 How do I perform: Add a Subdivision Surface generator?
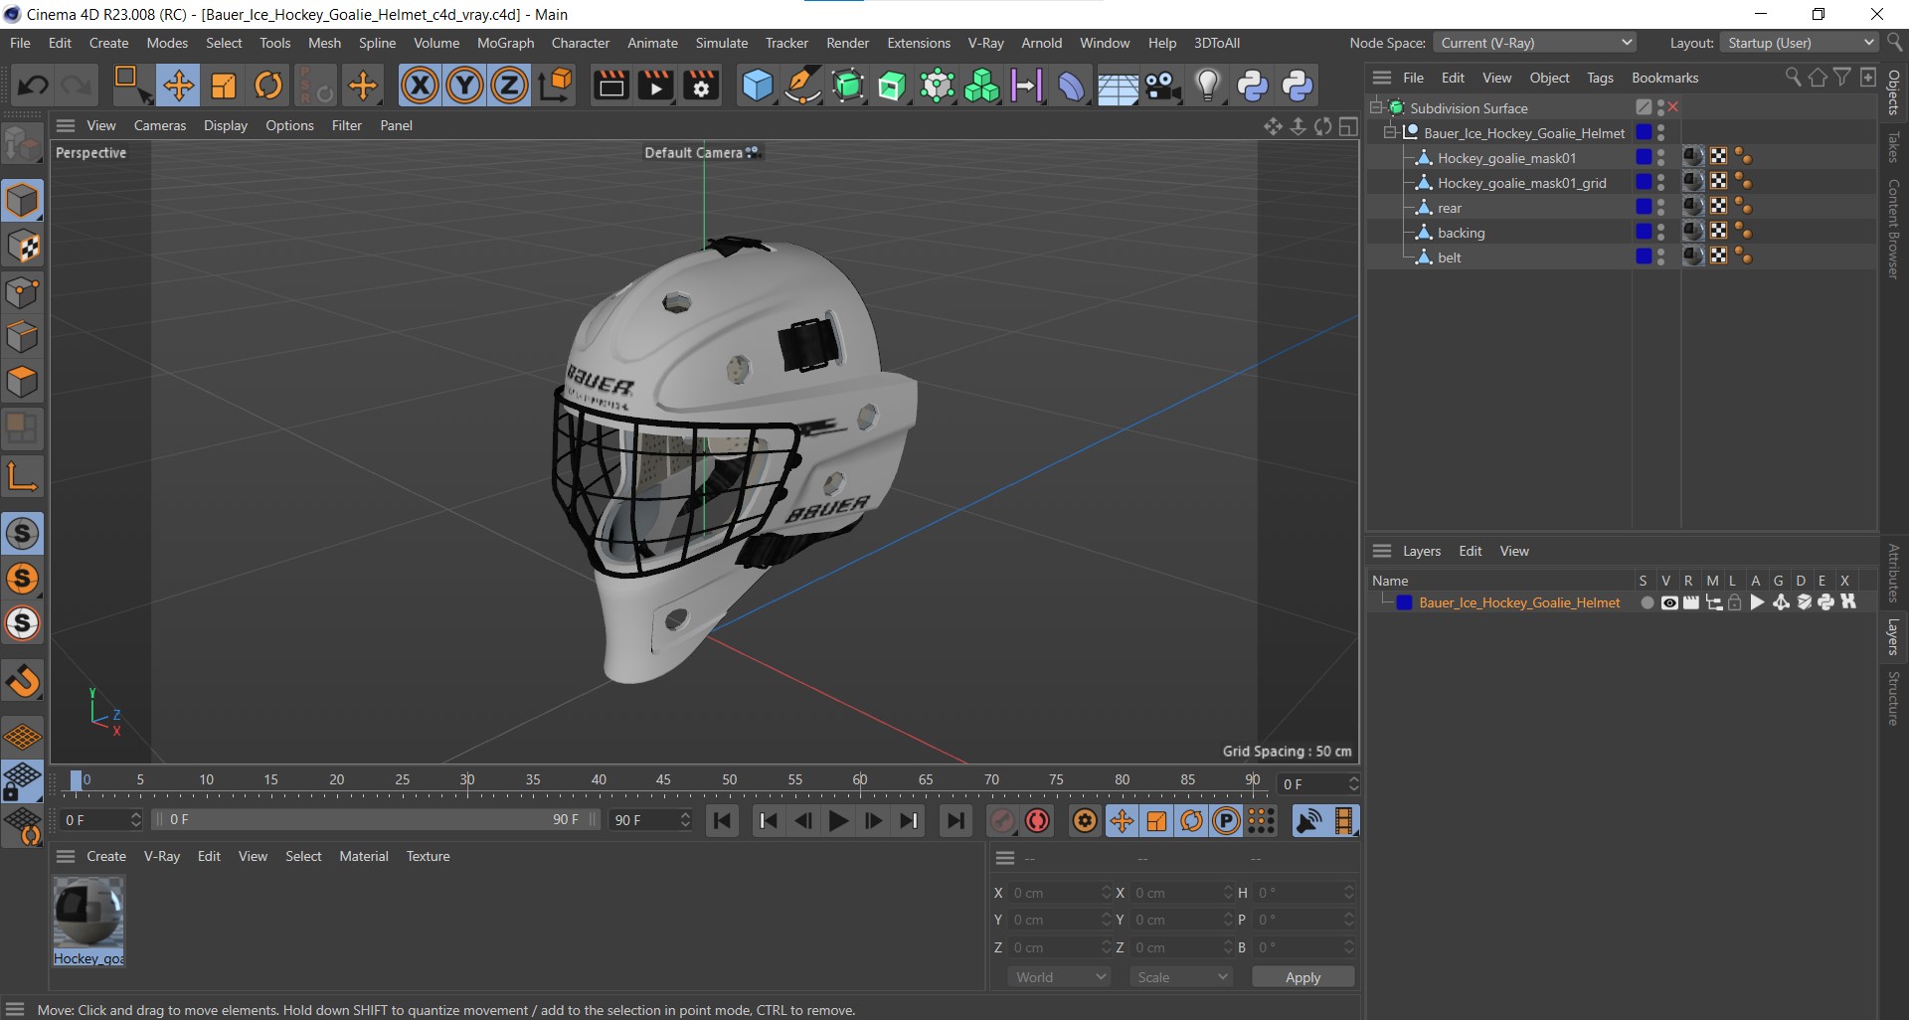(847, 85)
